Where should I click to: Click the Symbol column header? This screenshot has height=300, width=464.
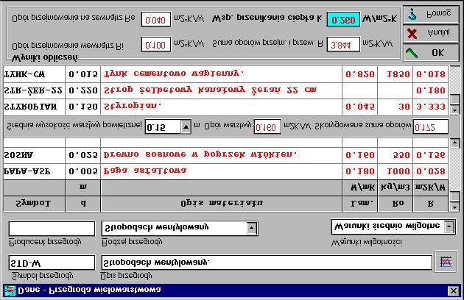tap(34, 204)
